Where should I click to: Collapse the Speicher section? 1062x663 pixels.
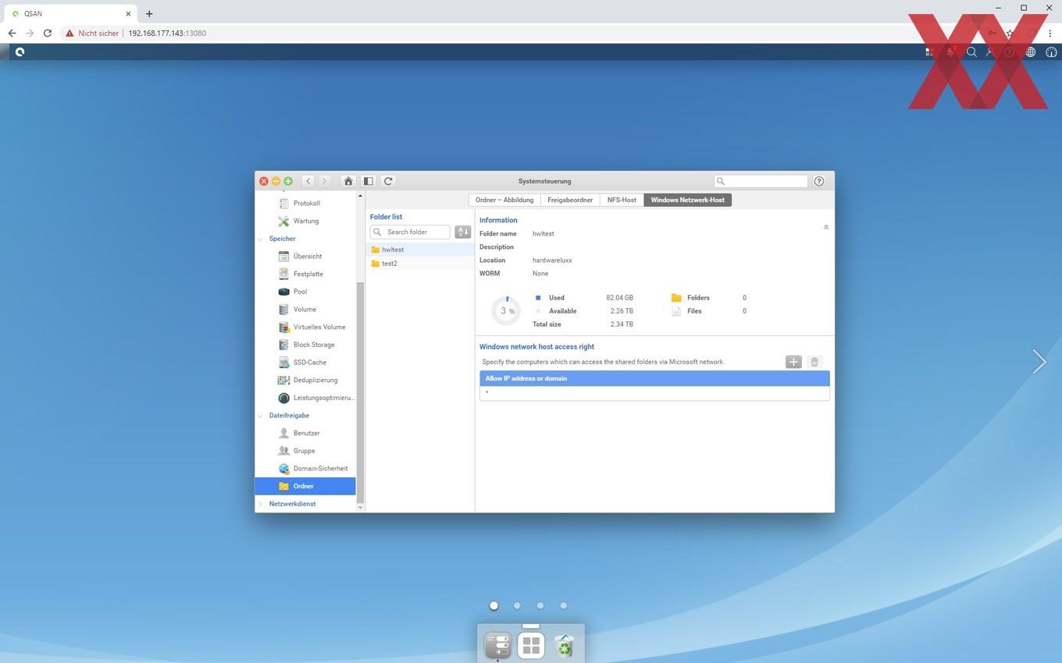[x=261, y=239]
